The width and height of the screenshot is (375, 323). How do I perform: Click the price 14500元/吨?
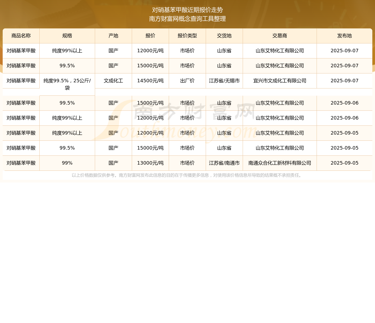[151, 81]
